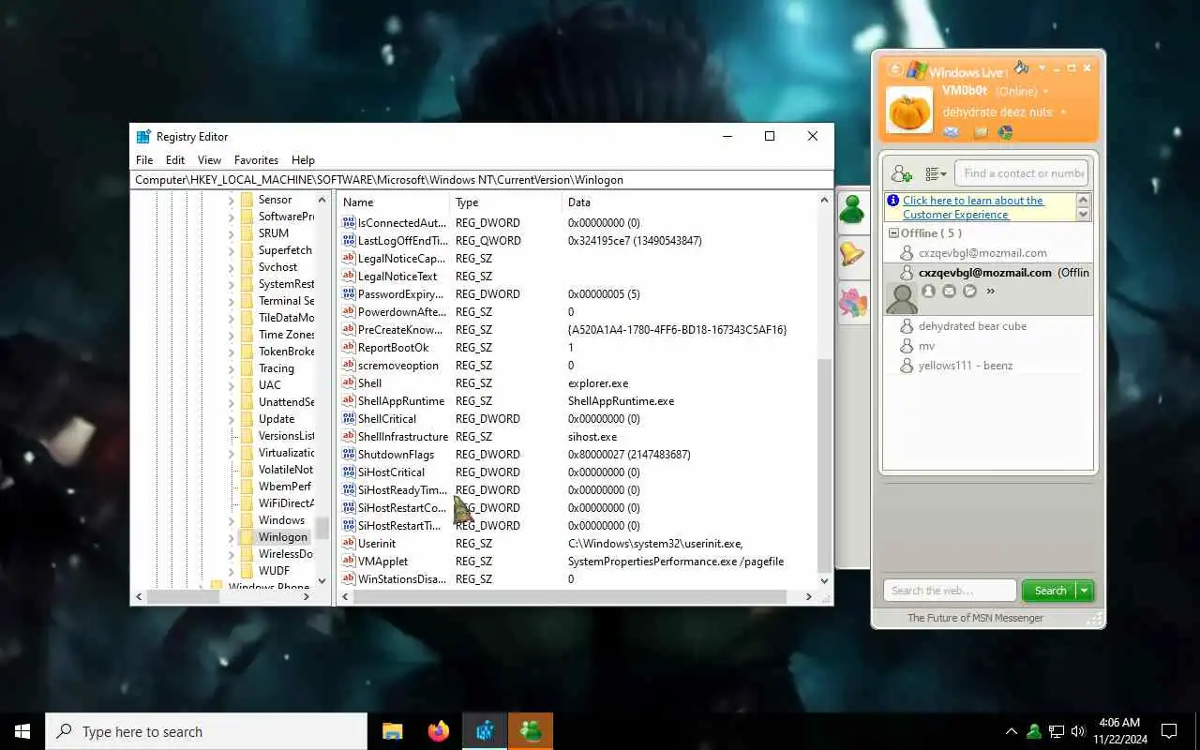Click the volume icon in system tray
This screenshot has width=1200, height=750.
[1078, 731]
